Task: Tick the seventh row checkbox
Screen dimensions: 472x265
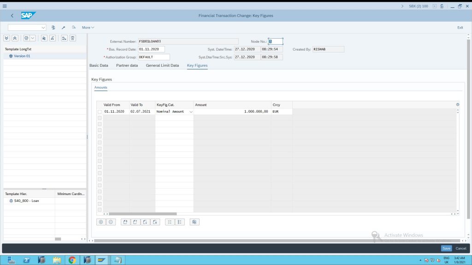Action: (x=100, y=149)
